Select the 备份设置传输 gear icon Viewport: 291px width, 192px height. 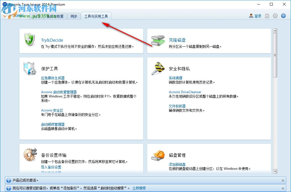30,153
